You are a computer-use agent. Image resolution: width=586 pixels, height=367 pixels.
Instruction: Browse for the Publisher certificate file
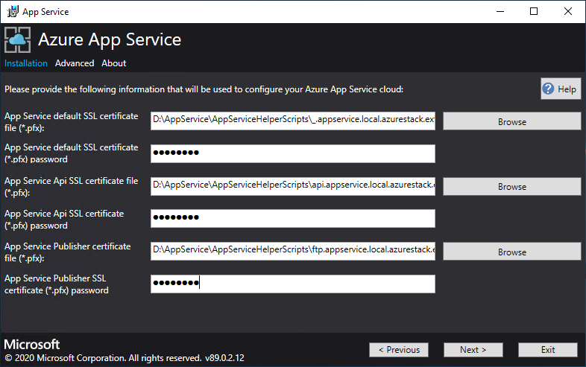[511, 252]
